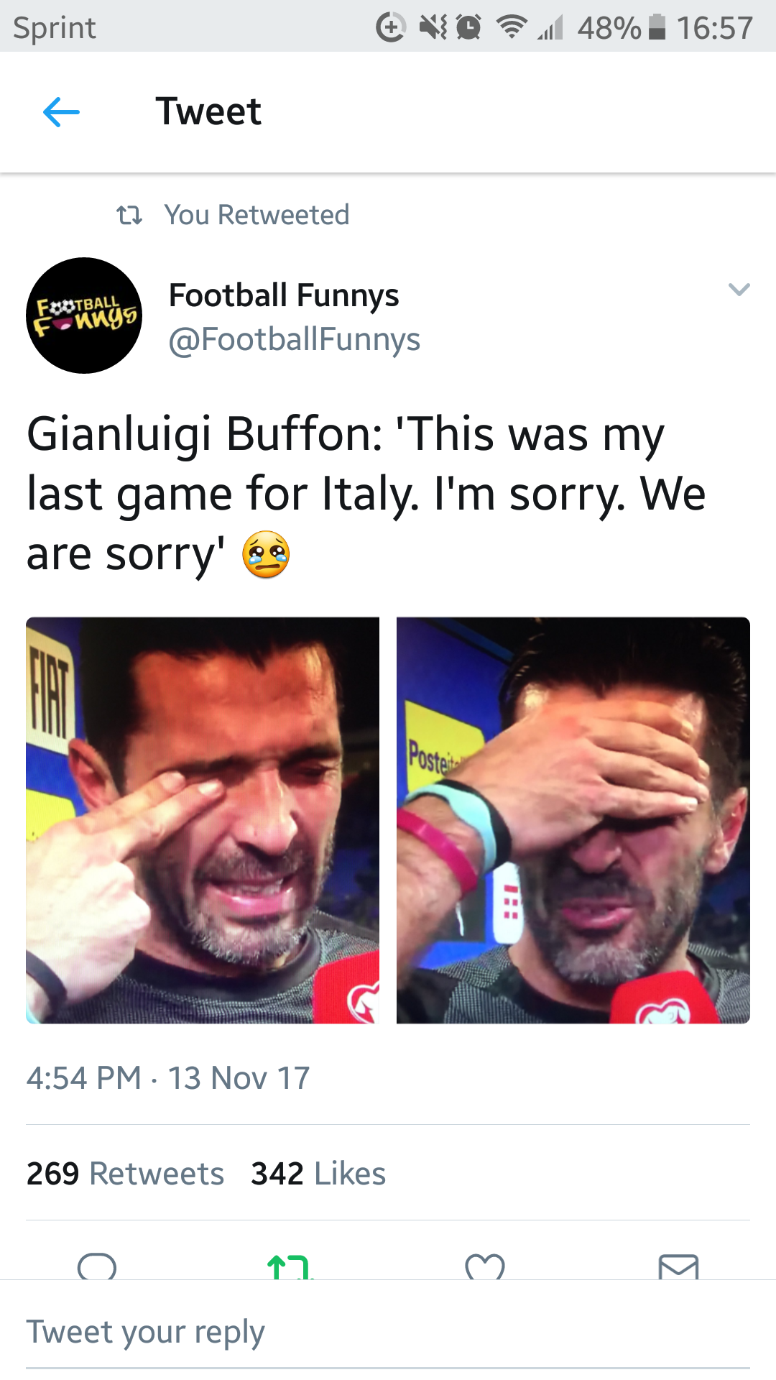
Task: Tap the You Retweeted label
Action: (257, 215)
